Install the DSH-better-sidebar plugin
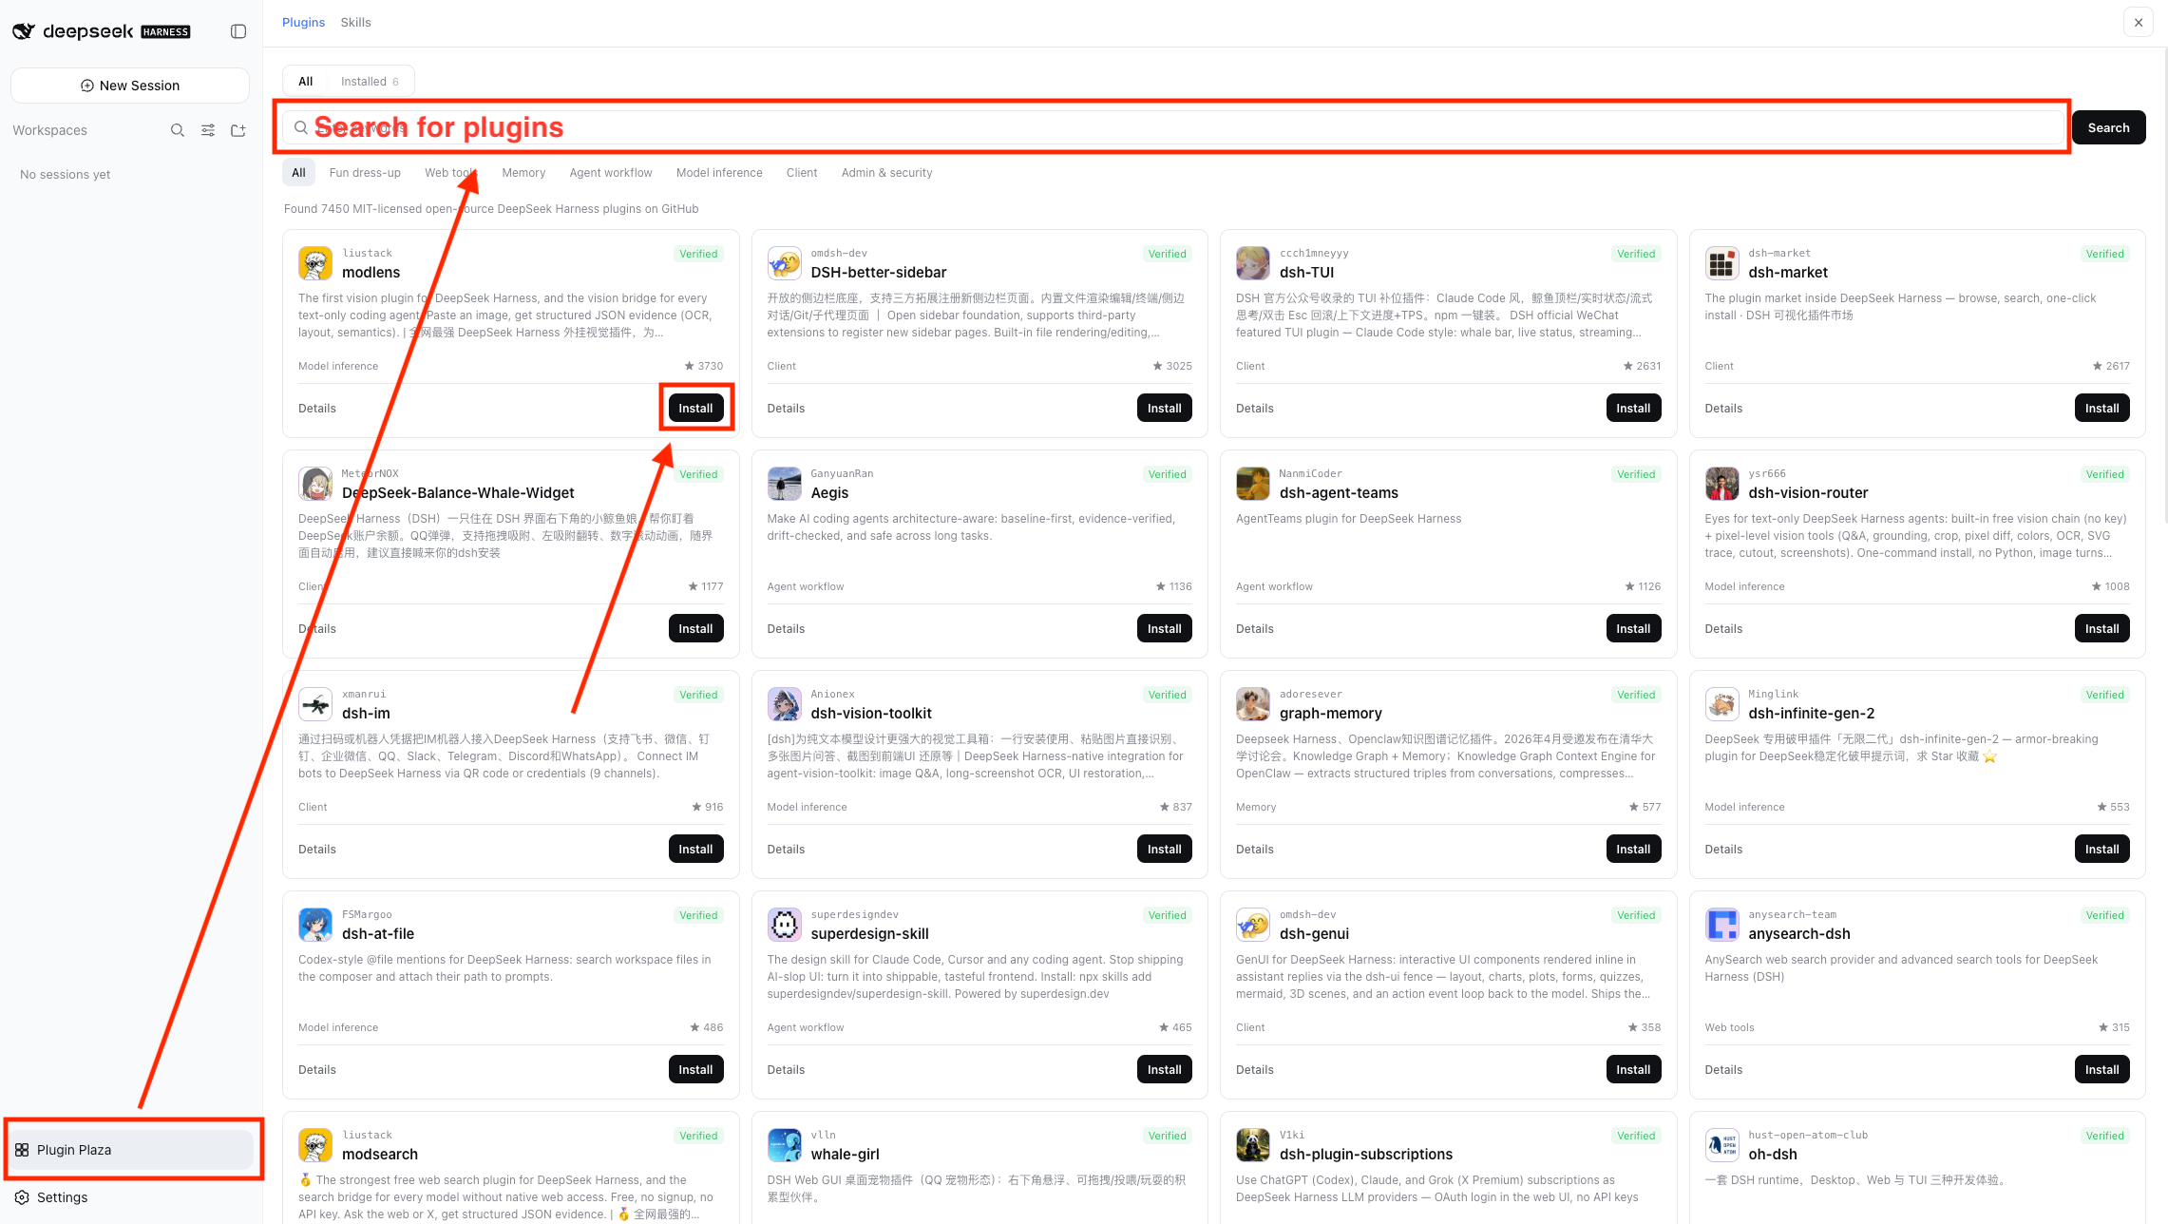This screenshot has height=1224, width=2168. coord(1164,408)
